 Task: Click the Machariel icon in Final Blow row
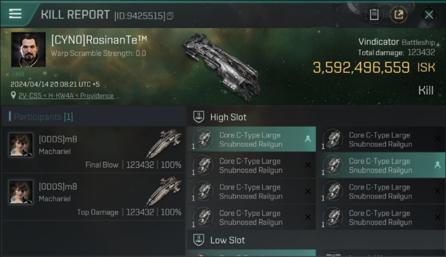(x=164, y=143)
